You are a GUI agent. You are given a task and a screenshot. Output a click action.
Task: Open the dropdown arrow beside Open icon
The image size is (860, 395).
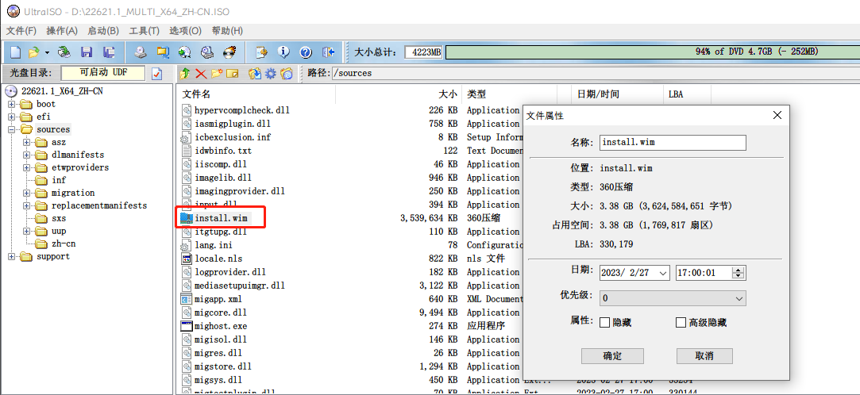pyautogui.click(x=47, y=52)
